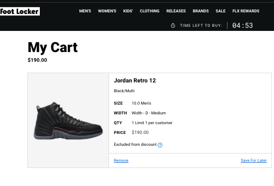Image resolution: width=274 pixels, height=186 pixels.
Task: Go to Releases
Action: click(x=176, y=11)
